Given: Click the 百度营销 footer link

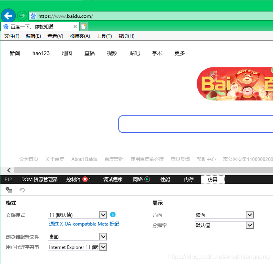Looking at the screenshot, I should pos(114,159).
